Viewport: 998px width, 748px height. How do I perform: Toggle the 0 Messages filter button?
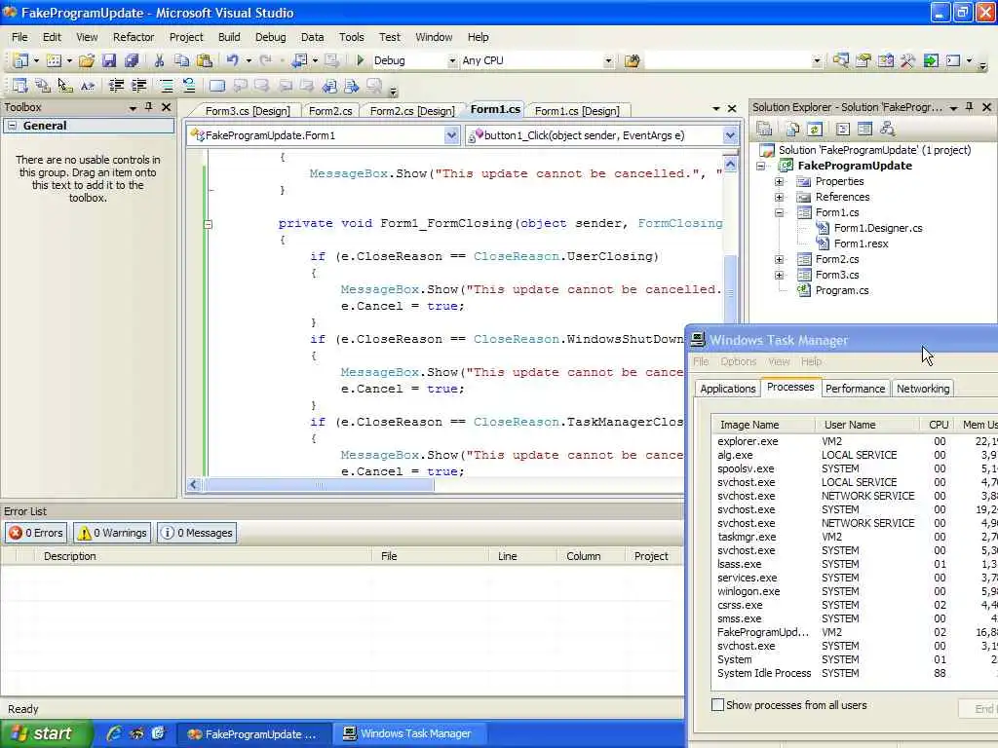pos(196,533)
